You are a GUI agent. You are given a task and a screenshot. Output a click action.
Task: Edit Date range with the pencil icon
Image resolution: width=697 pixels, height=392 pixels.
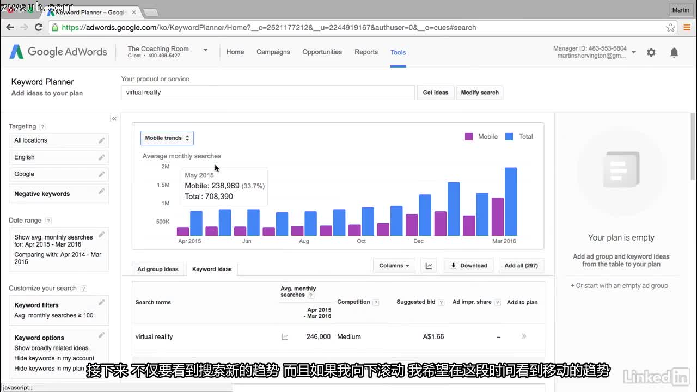101,235
